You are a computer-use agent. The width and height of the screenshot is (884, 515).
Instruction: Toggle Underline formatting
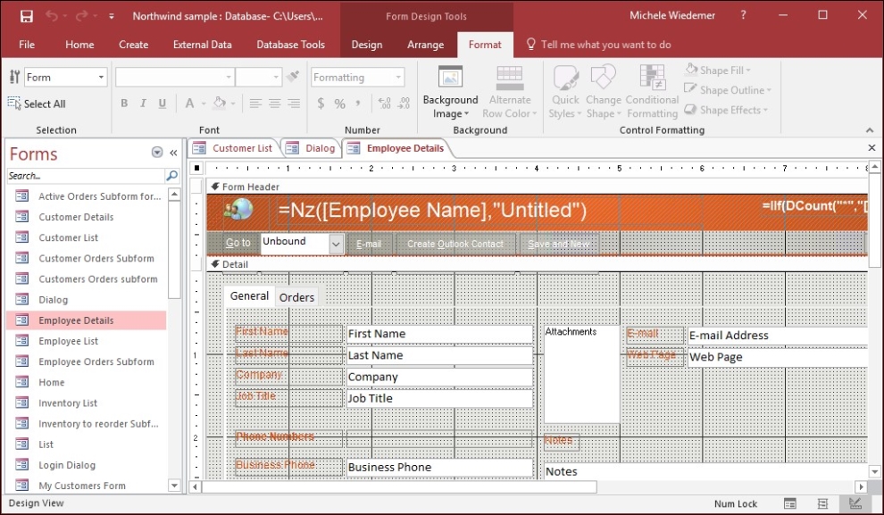(163, 104)
